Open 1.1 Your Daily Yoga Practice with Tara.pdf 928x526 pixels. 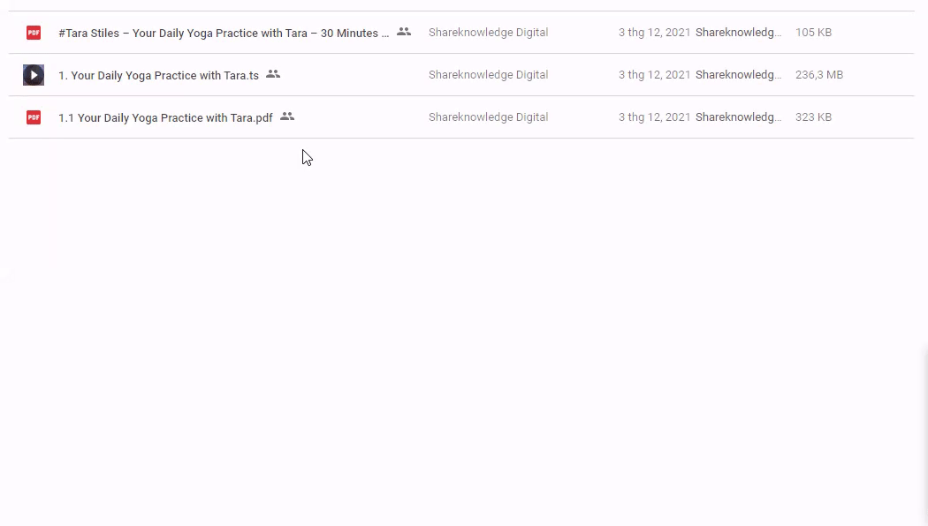coord(165,118)
